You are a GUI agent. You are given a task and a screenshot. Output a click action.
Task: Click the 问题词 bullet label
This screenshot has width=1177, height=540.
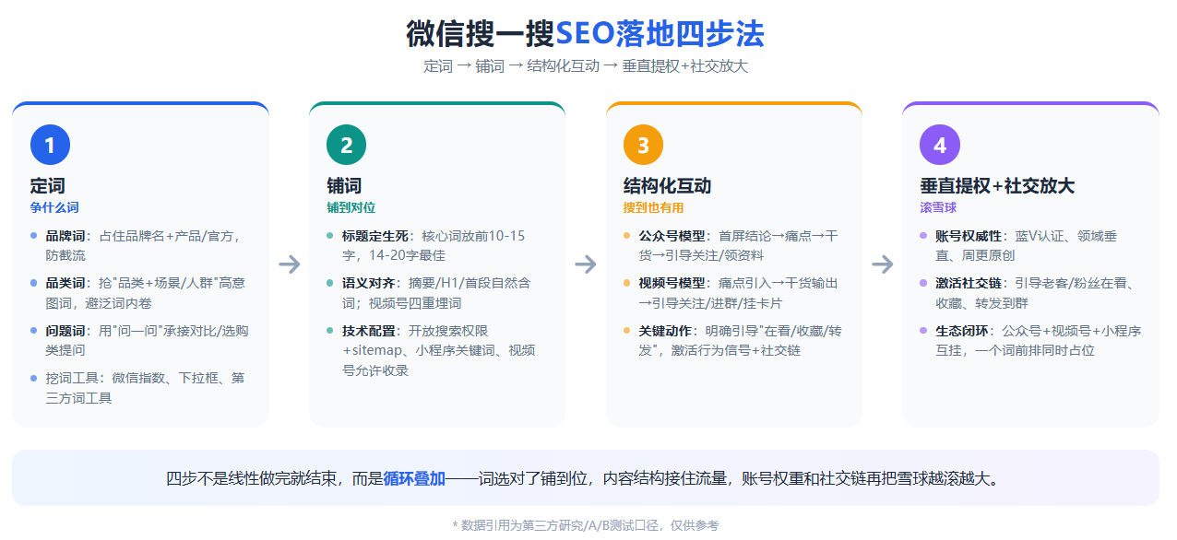pyautogui.click(x=64, y=330)
